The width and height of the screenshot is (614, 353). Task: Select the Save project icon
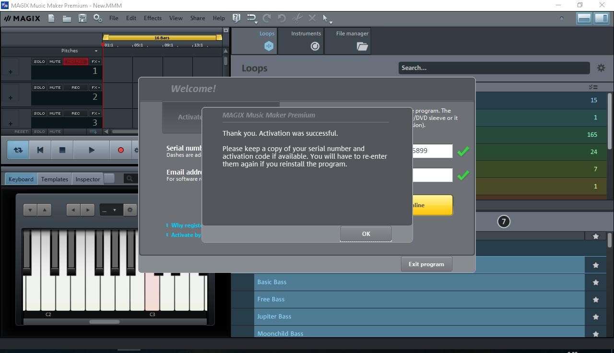(82, 18)
